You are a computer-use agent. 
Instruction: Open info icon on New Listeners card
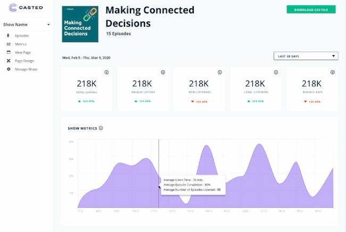(219, 73)
